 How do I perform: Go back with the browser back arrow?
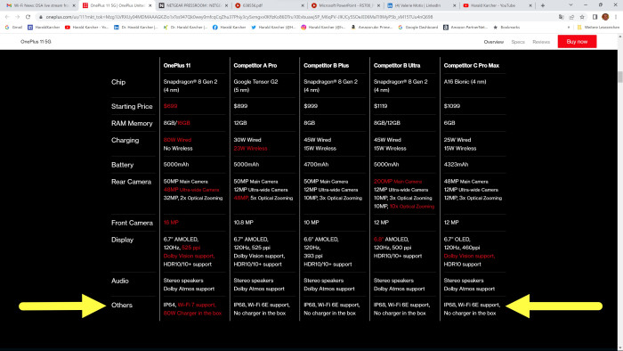tap(7, 17)
